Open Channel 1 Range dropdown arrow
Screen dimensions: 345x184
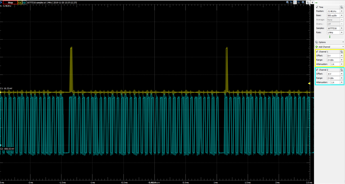(342, 60)
